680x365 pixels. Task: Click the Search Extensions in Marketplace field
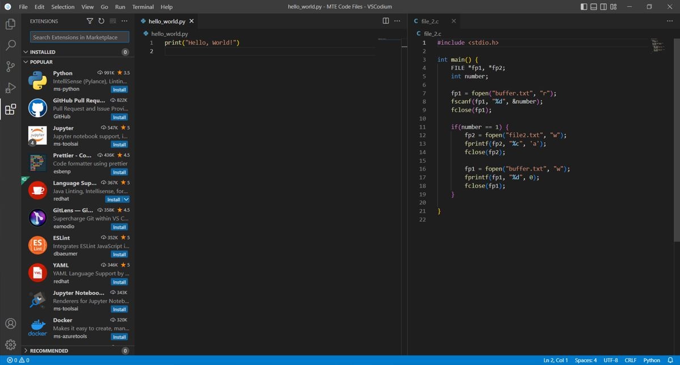tap(79, 36)
